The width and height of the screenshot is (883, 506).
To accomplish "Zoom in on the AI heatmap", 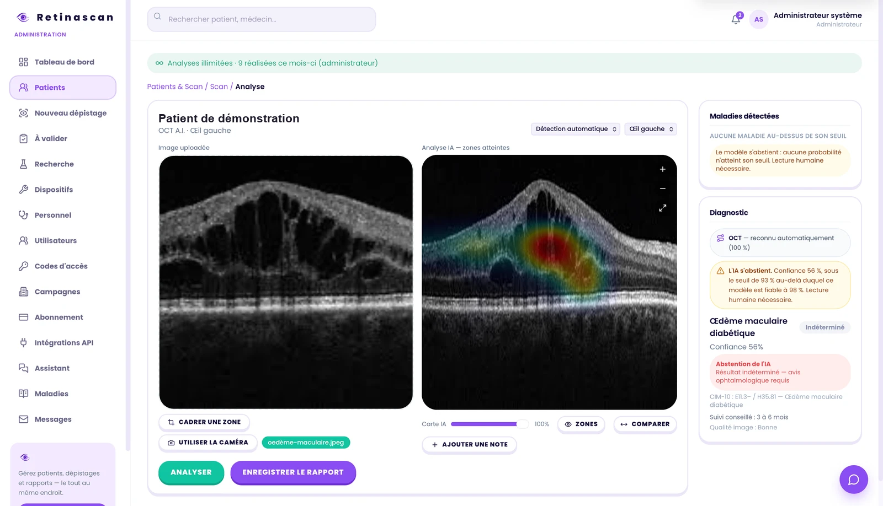I will [x=662, y=169].
